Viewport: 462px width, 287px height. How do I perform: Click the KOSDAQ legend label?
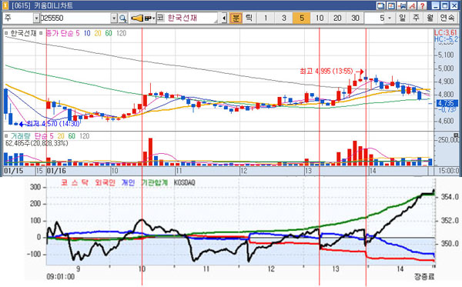click(x=185, y=183)
